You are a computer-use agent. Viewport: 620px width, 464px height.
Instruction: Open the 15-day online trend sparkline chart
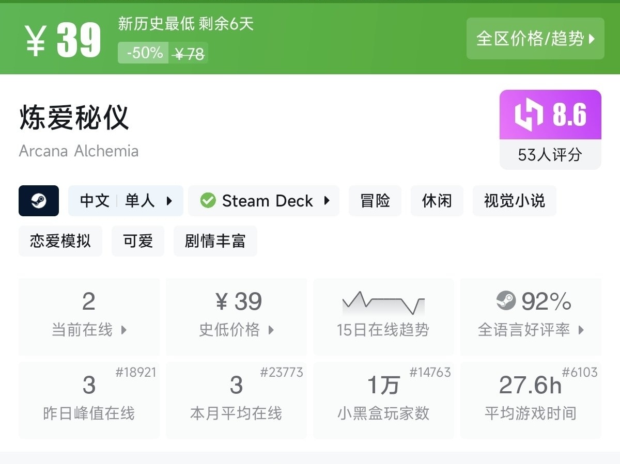click(383, 305)
